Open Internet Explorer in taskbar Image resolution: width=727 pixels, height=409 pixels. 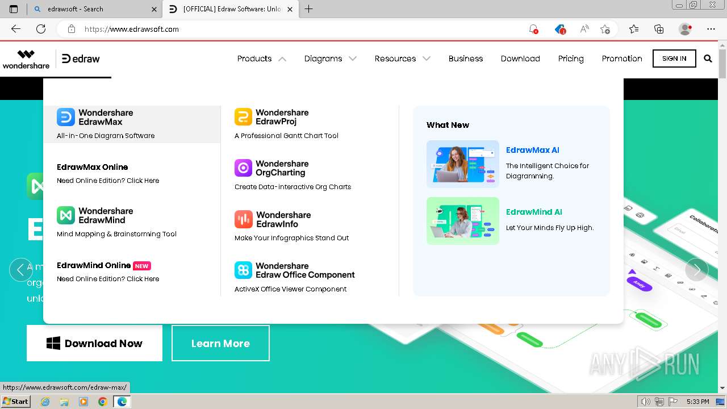(45, 402)
